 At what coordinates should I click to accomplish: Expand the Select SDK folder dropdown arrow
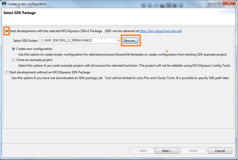(118, 41)
